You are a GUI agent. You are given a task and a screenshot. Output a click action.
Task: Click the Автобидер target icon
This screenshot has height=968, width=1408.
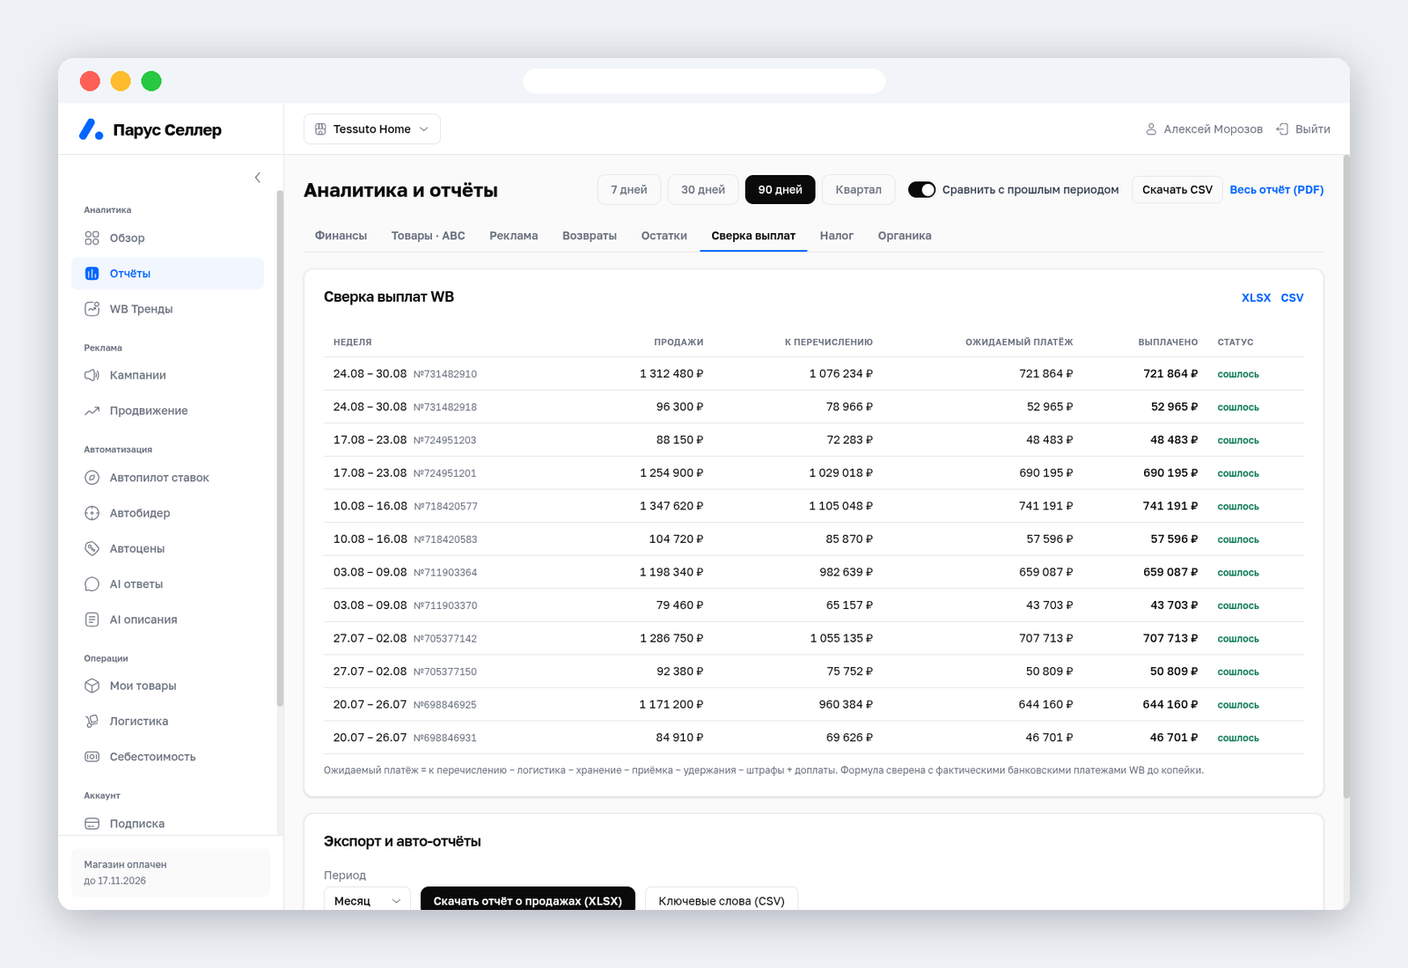92,513
